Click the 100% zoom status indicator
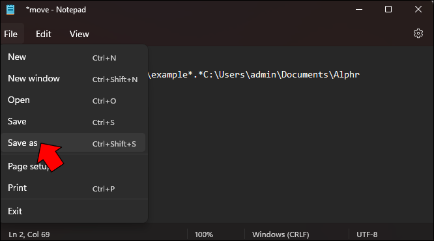Viewport: 434px width, 241px height. click(204, 234)
